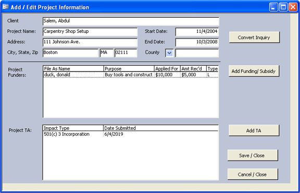The image size is (300, 193).
Task: Click the Address field with 111 Johnson Ave.
Action: click(90, 42)
